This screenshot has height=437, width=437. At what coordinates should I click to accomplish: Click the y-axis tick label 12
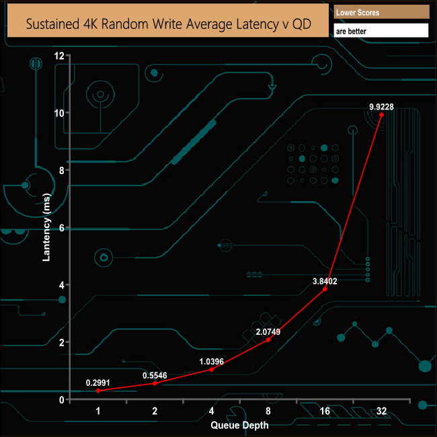(x=59, y=56)
